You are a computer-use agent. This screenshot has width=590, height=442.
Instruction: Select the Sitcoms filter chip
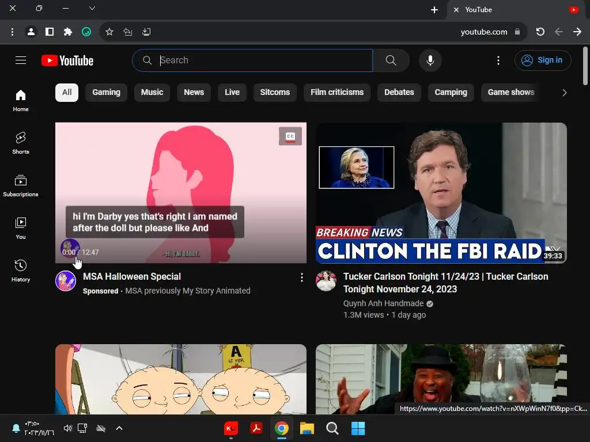coord(275,93)
